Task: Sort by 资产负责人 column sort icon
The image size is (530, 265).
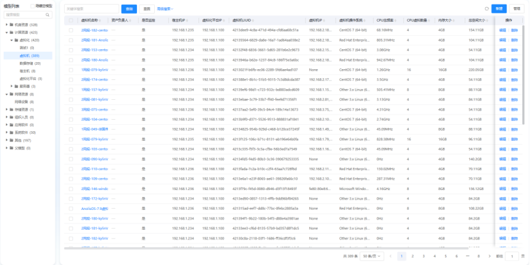Action: pos(130,20)
